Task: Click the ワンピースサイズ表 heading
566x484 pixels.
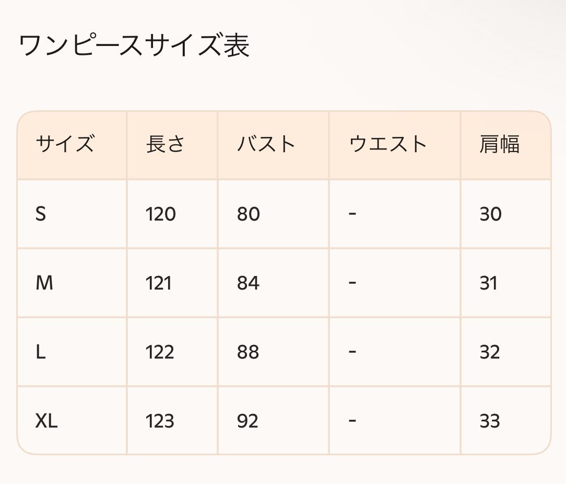Action: point(134,45)
